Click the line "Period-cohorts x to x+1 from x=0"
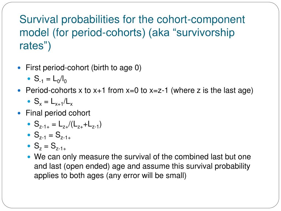The width and height of the screenshot is (281, 211). tap(139, 90)
